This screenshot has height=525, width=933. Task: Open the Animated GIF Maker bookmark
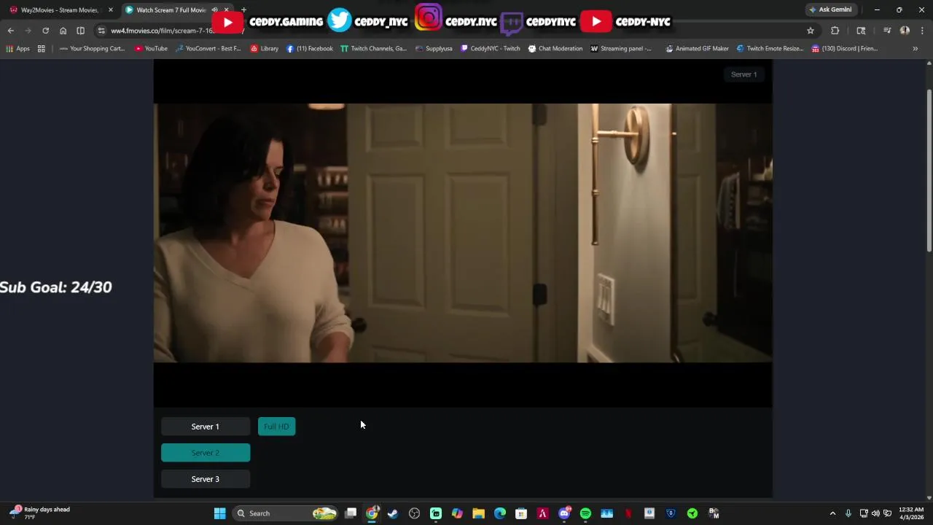coord(697,48)
